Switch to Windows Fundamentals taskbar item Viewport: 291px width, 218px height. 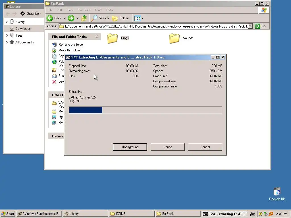coord(39,214)
